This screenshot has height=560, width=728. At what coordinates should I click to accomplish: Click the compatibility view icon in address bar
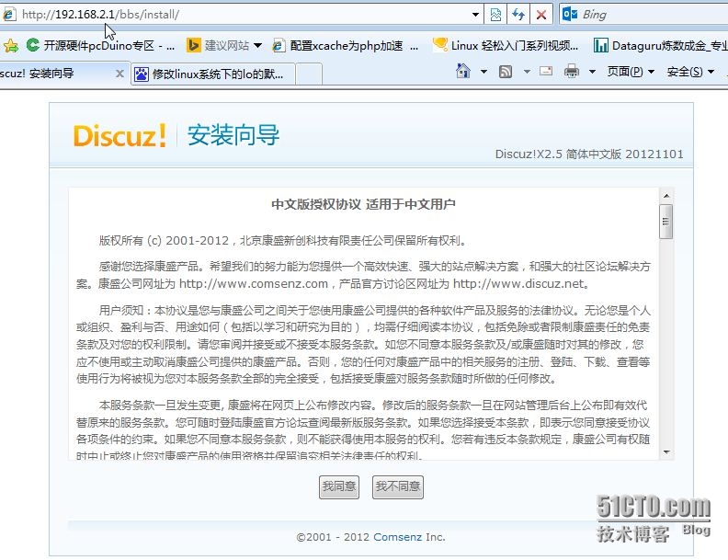point(495,15)
